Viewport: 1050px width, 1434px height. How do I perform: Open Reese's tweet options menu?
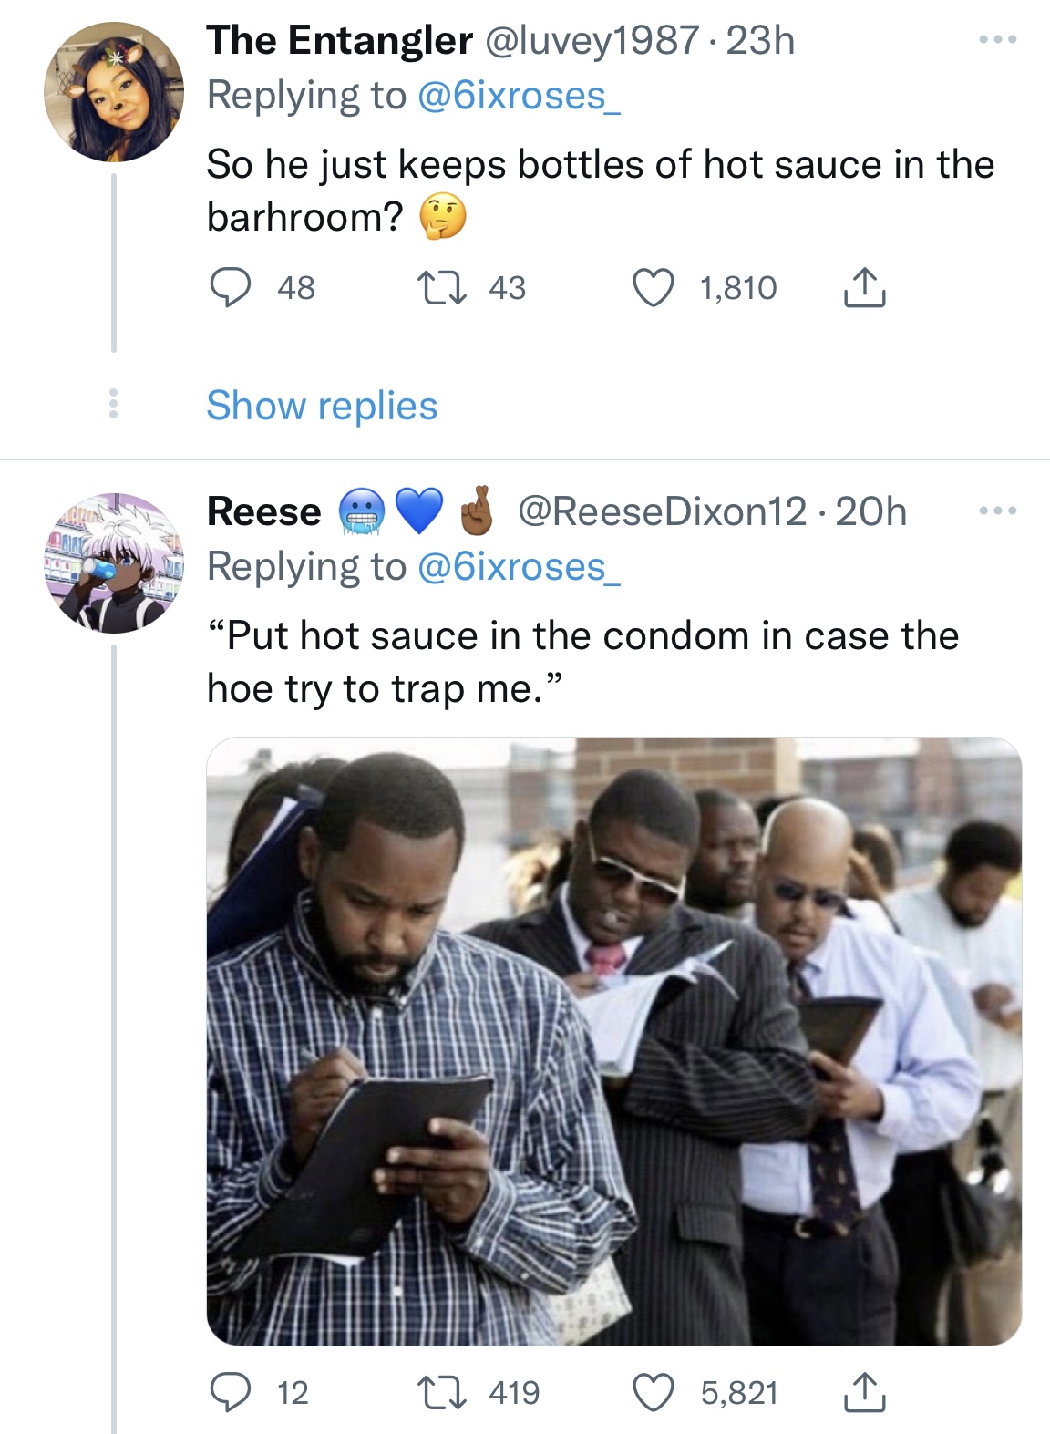(998, 511)
